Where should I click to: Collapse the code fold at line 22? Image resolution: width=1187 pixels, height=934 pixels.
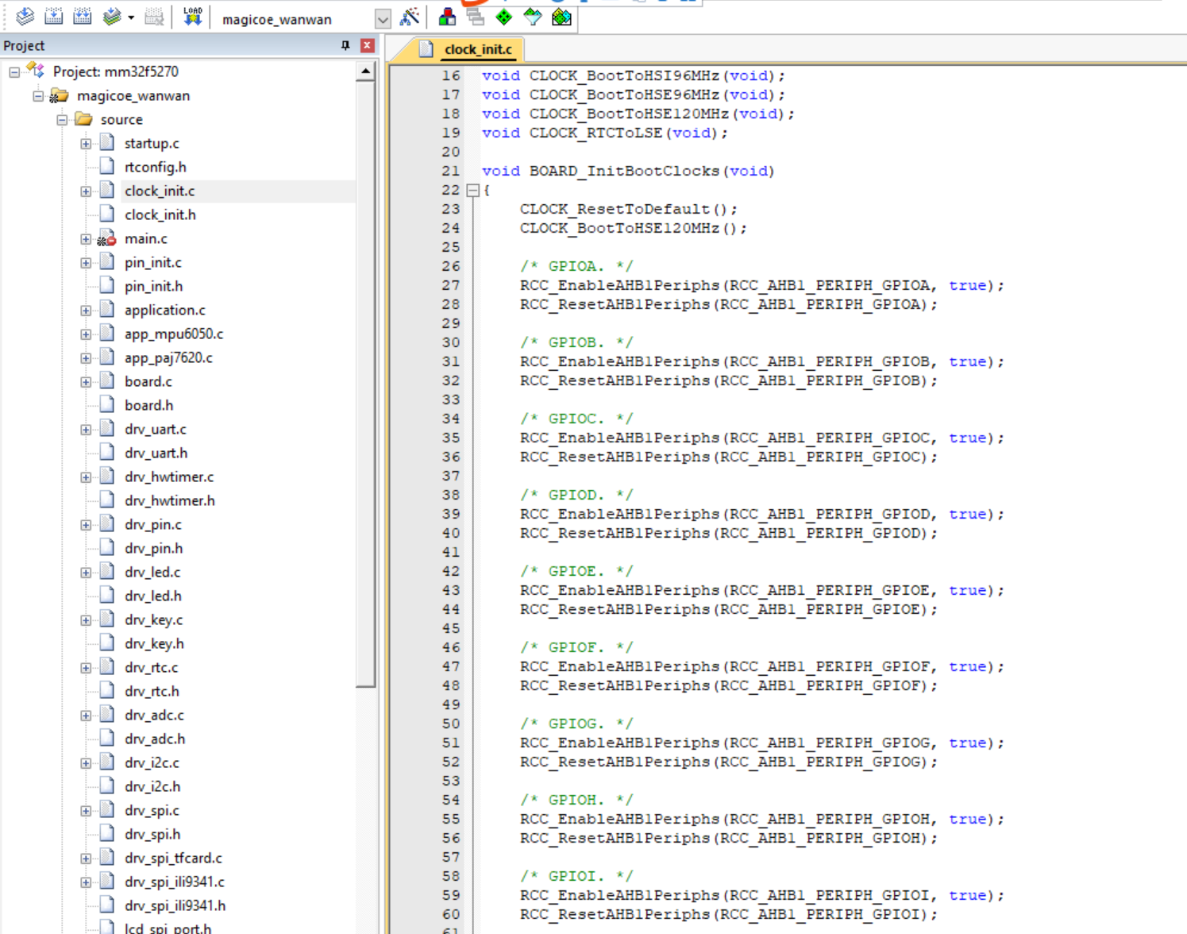[x=473, y=191]
